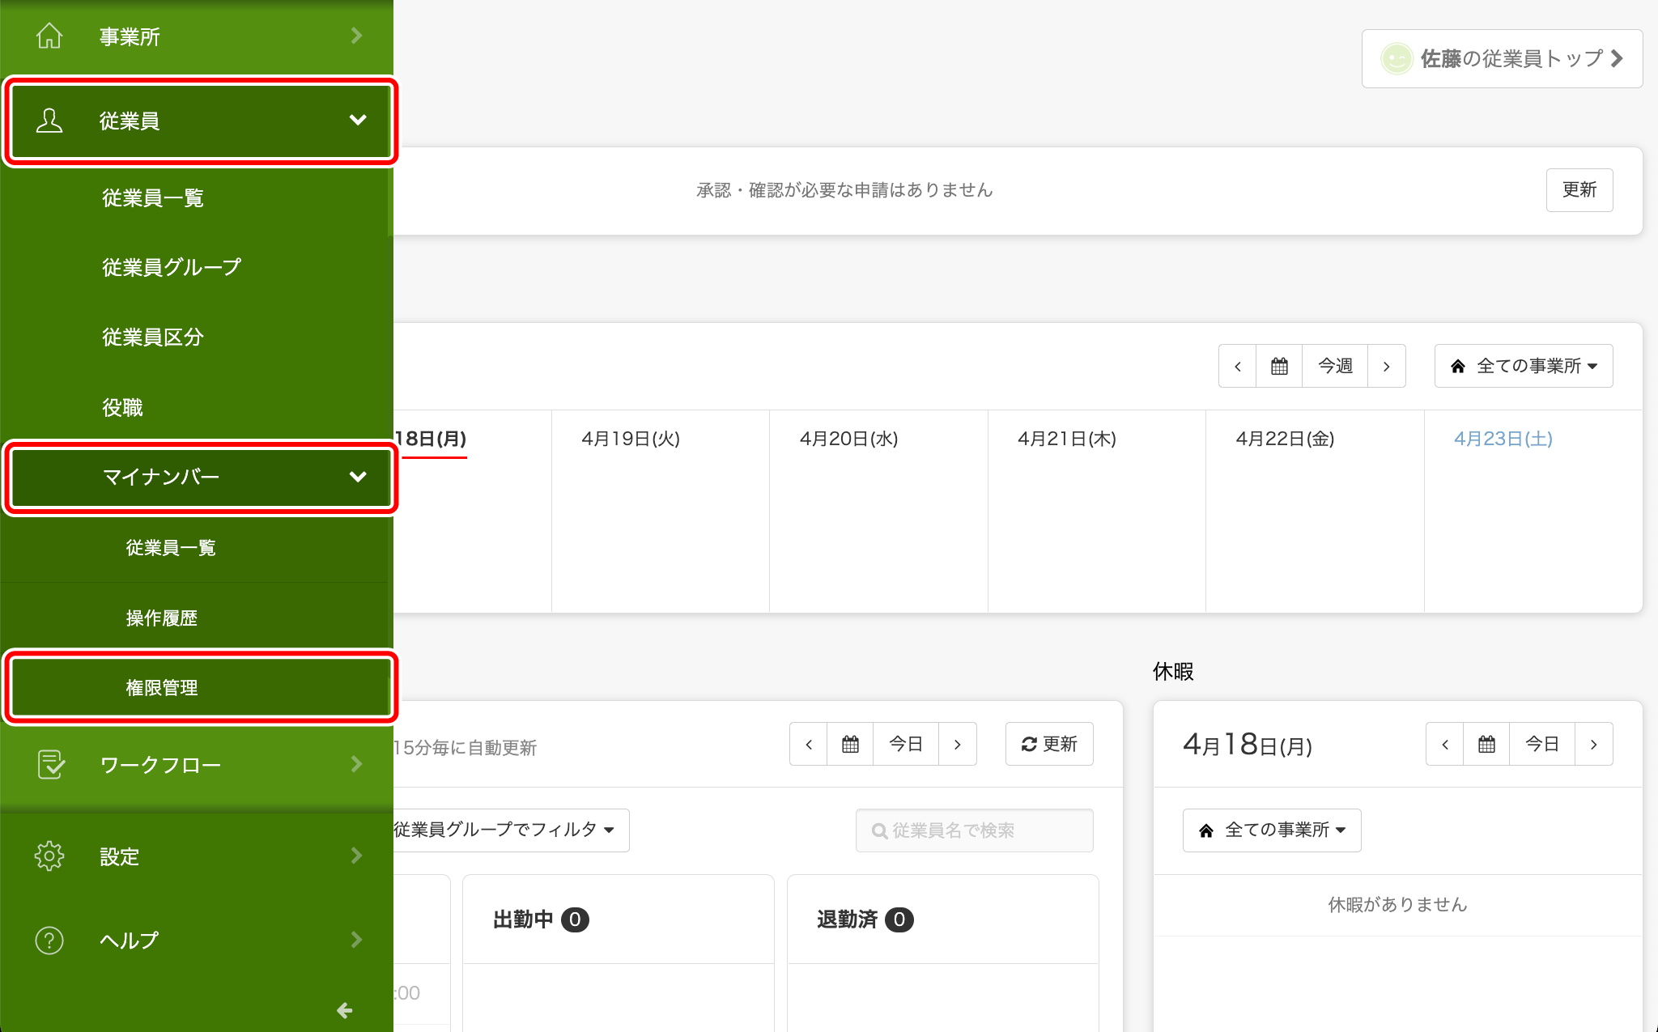1658x1032 pixels.
Task: Expand the chevron next to ワークフロー
Action: pyautogui.click(x=357, y=764)
